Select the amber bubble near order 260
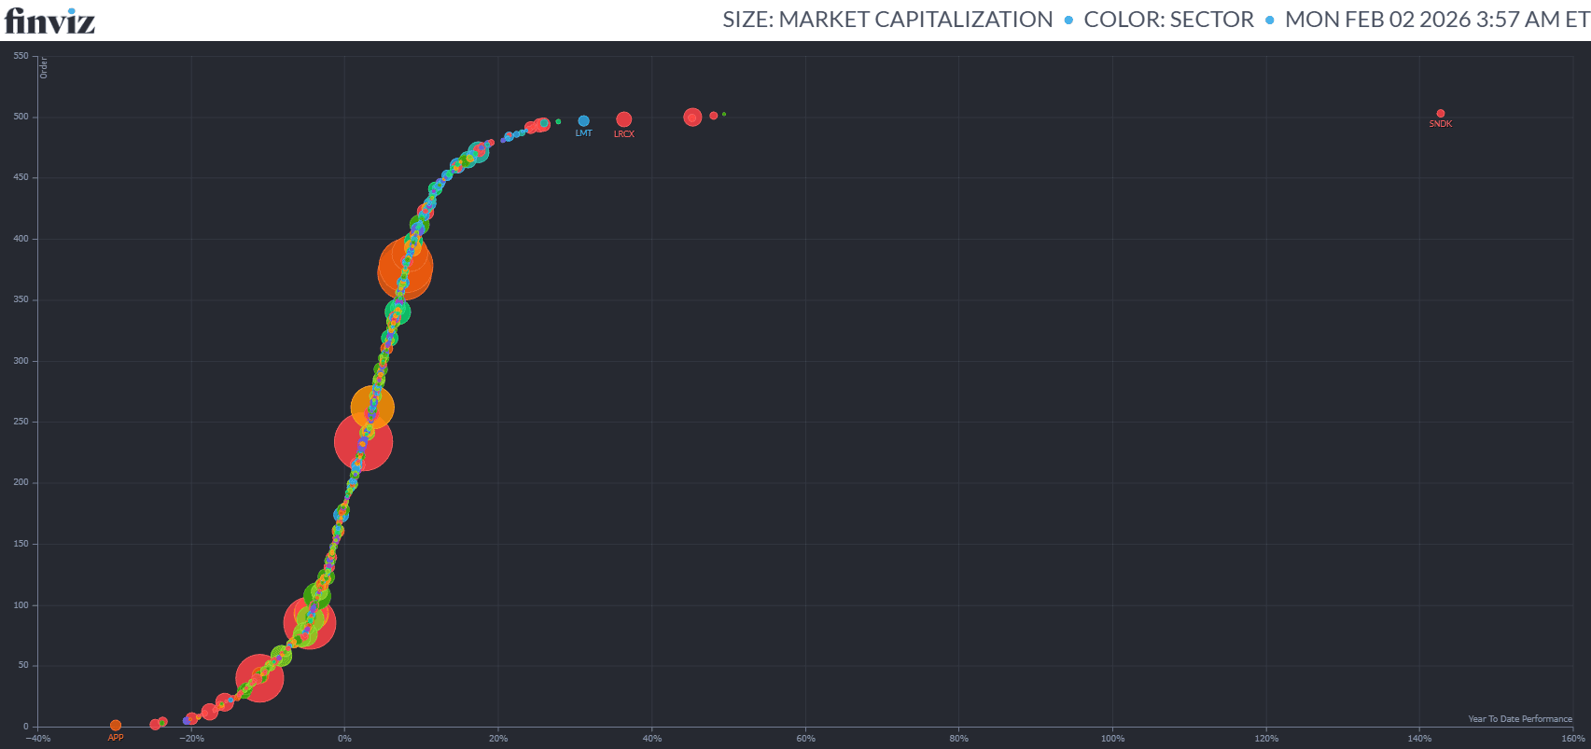 [372, 407]
